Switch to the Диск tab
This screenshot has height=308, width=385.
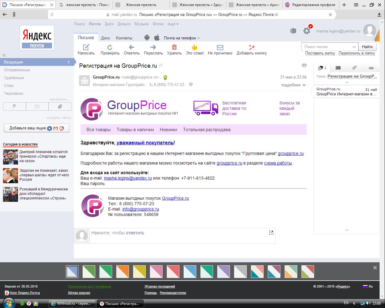point(105,38)
